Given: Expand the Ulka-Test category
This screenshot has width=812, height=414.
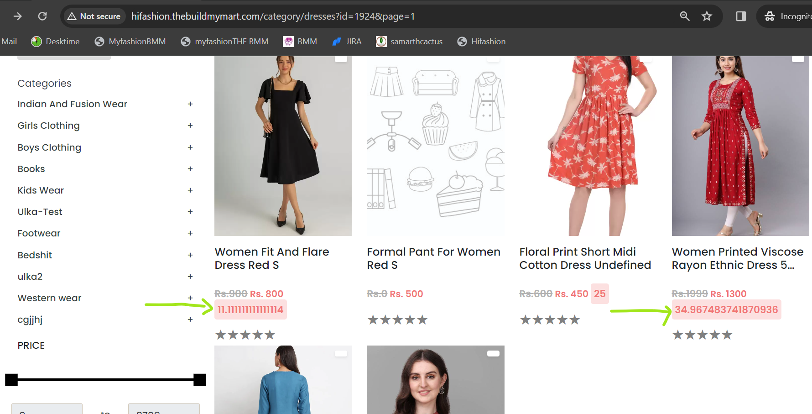Looking at the screenshot, I should [x=190, y=212].
